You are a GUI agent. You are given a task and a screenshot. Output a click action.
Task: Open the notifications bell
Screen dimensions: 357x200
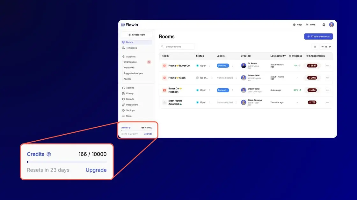(x=324, y=24)
